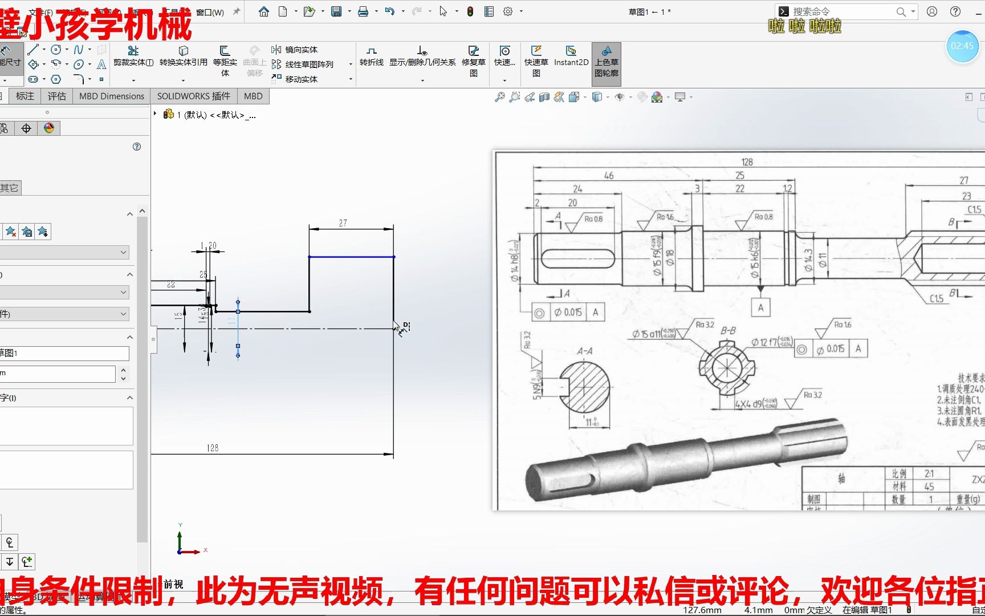Collapse the dimension text 字(I) section

(x=130, y=398)
